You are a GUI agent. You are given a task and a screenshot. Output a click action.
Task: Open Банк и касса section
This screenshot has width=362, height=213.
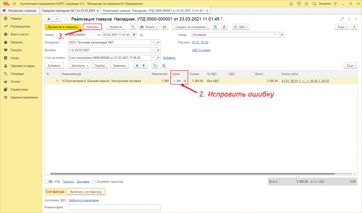[19, 34]
